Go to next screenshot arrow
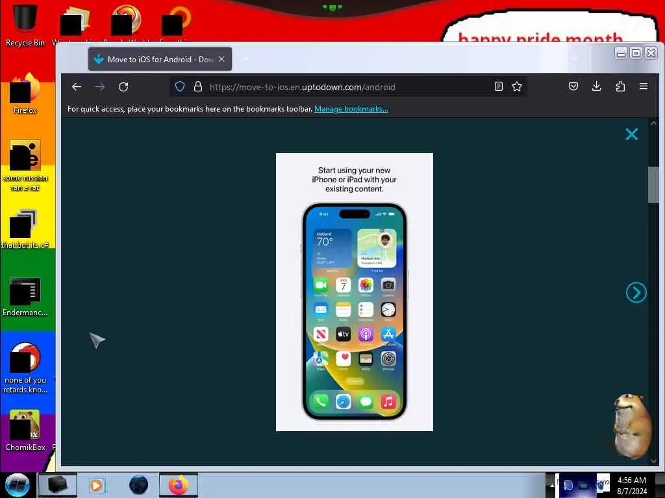Viewport: 665px width, 498px height. [x=636, y=292]
